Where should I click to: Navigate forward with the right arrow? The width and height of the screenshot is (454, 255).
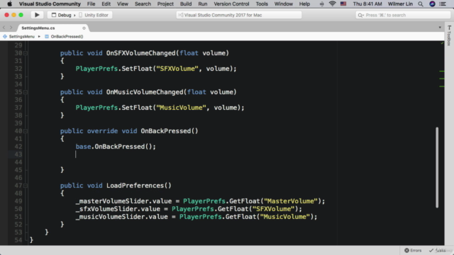click(x=11, y=28)
